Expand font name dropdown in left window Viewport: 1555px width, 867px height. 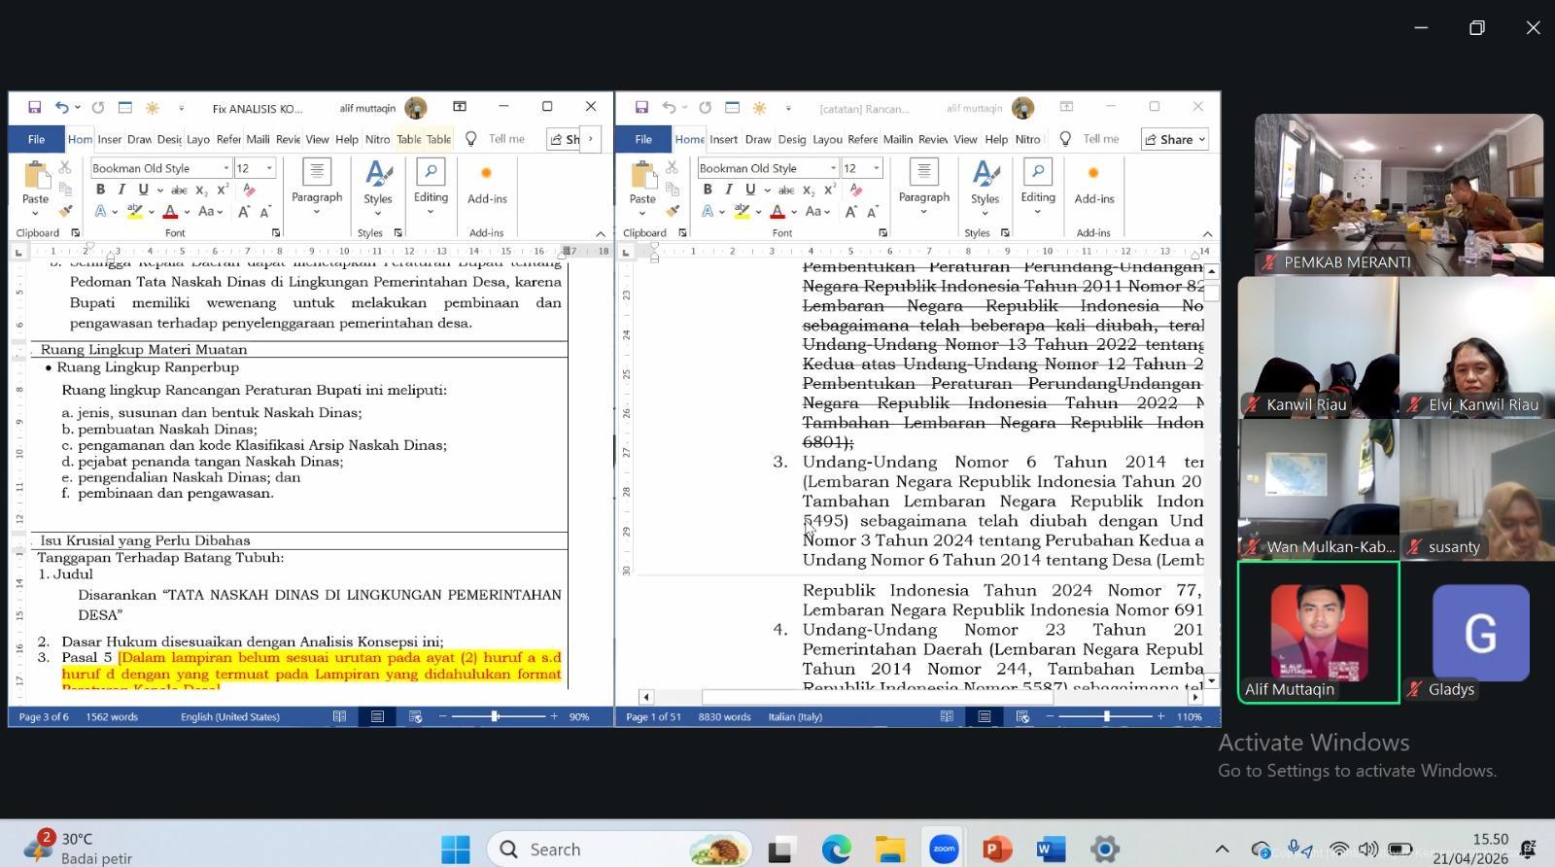226,168
